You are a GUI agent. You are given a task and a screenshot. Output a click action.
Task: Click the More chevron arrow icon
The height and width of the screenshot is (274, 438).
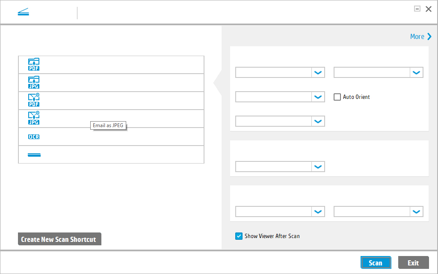tap(430, 36)
